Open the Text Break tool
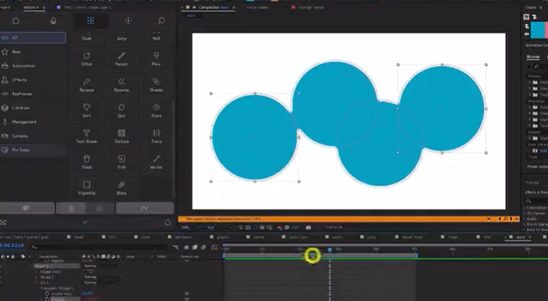 coord(86,136)
